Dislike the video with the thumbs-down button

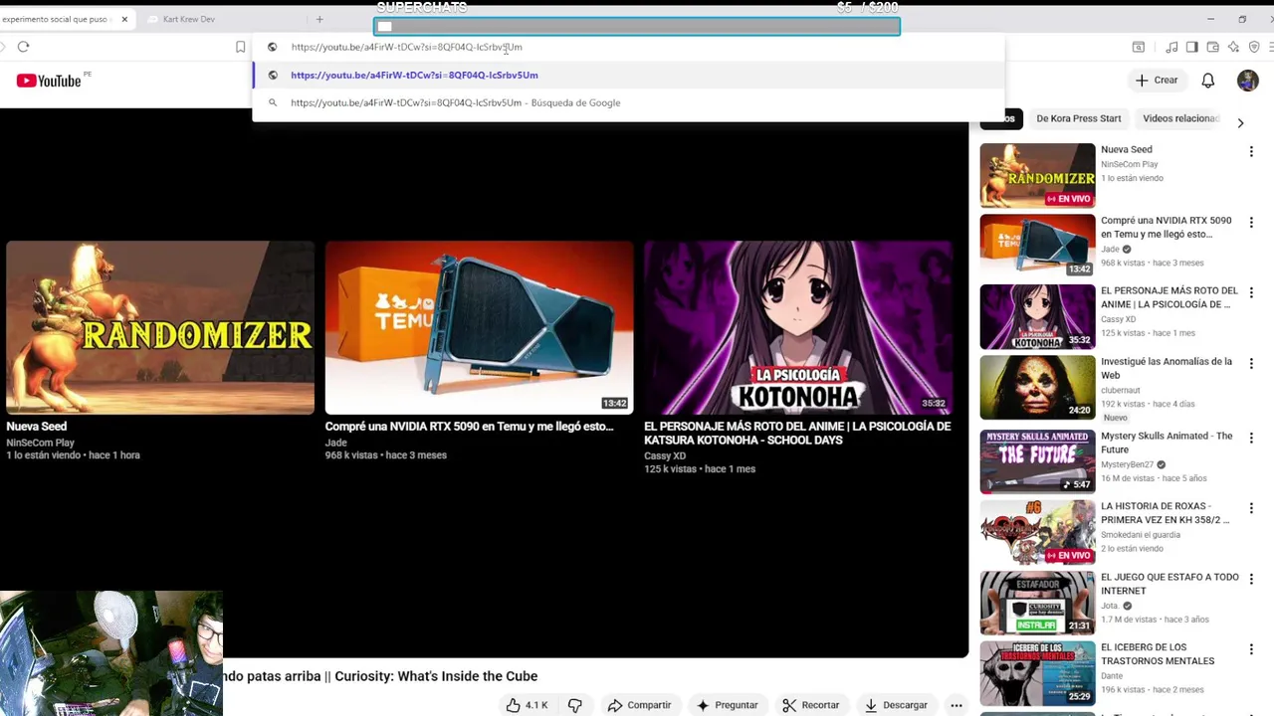(574, 705)
